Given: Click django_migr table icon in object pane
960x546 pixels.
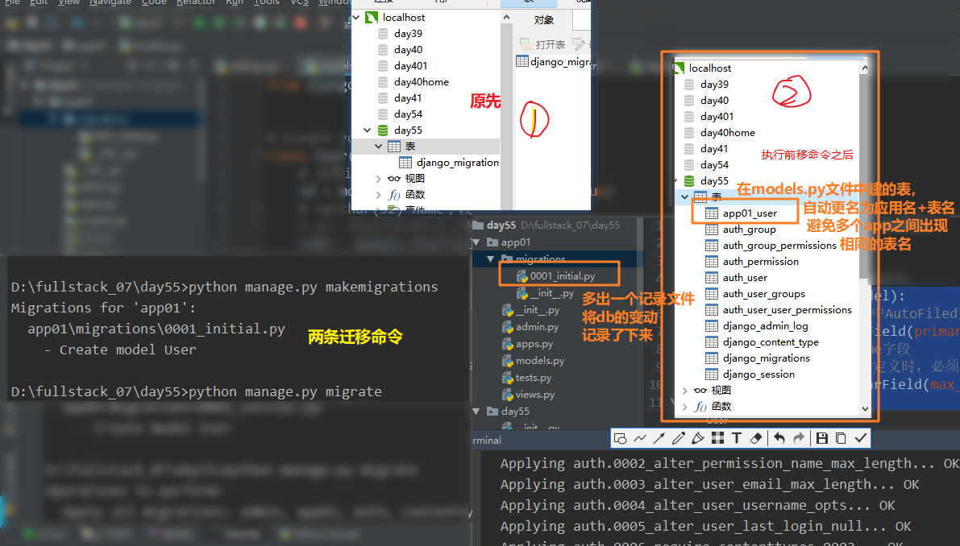Looking at the screenshot, I should (x=522, y=61).
